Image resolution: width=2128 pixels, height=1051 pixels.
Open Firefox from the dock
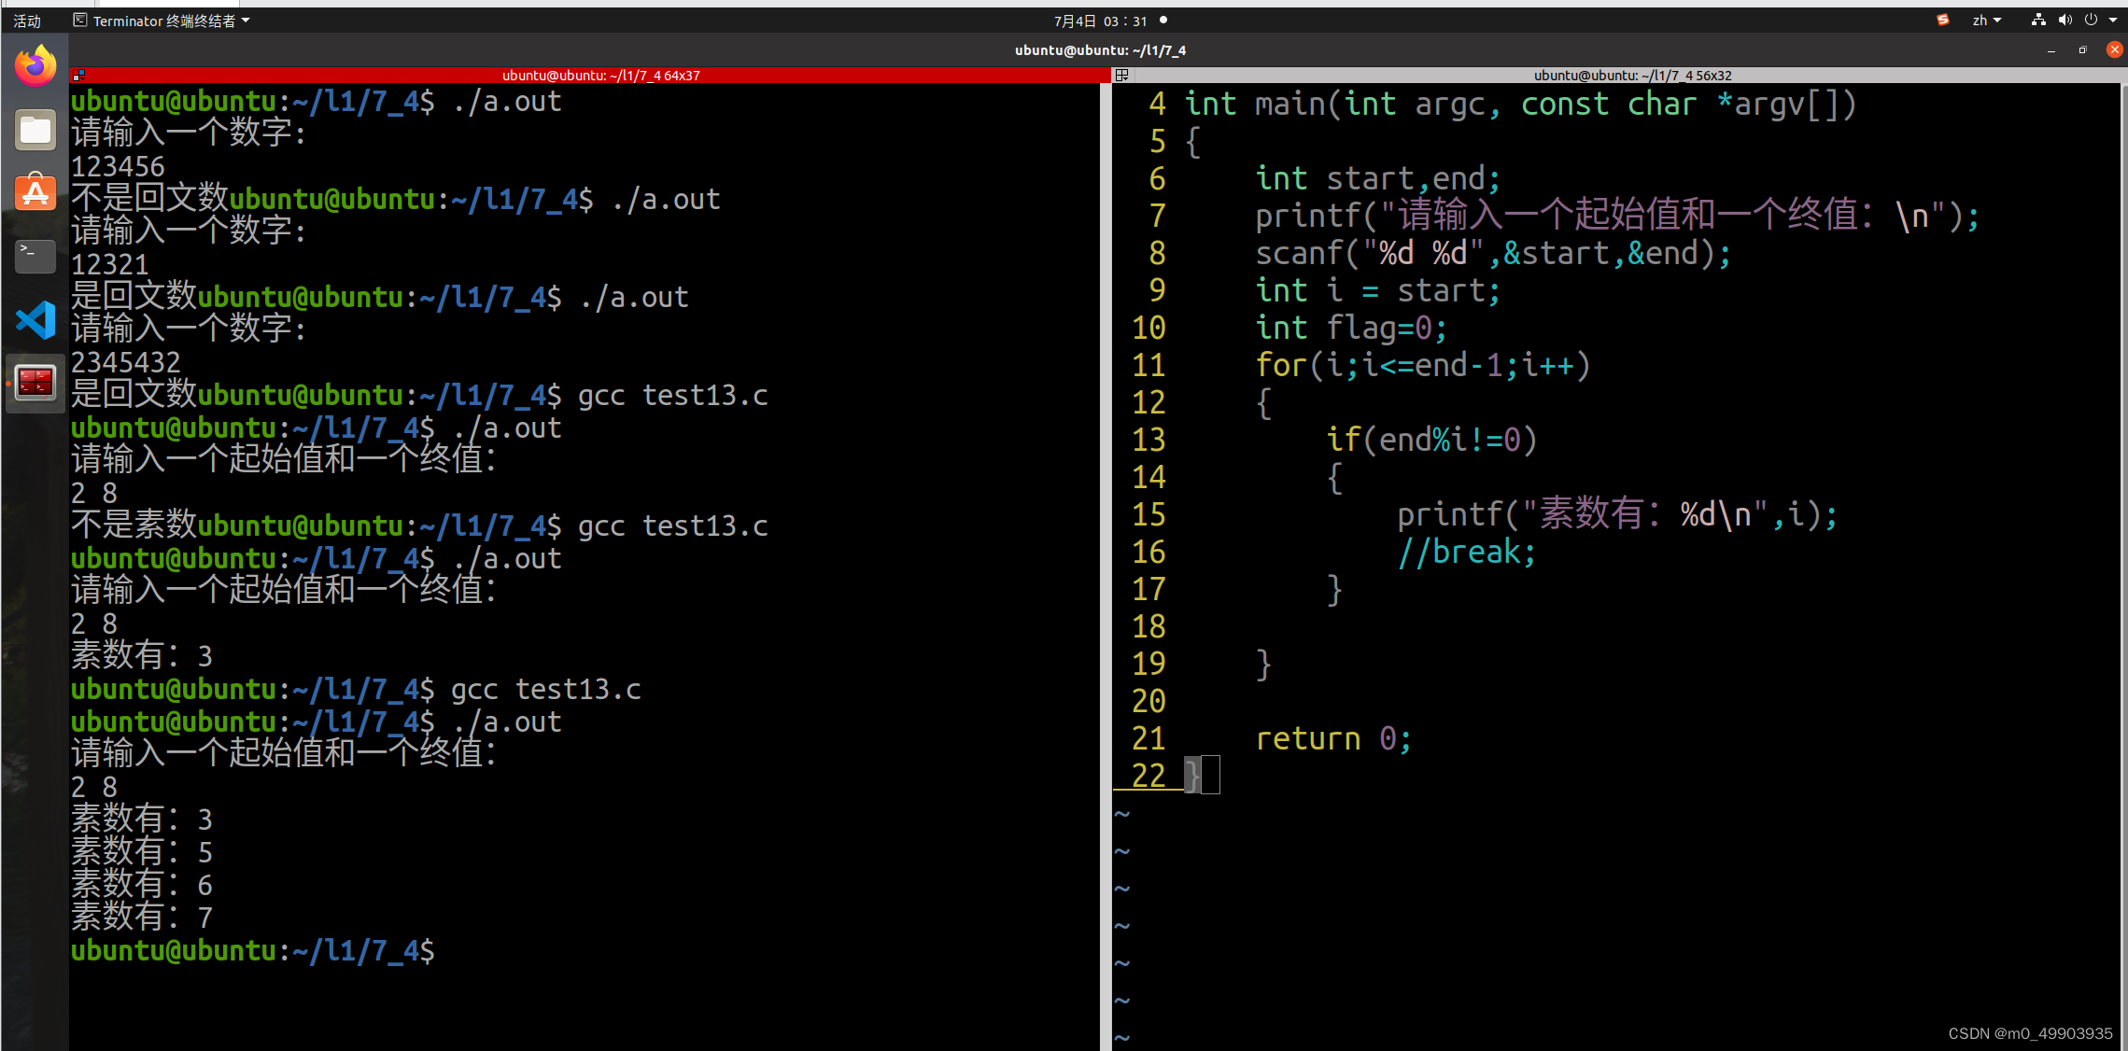(35, 66)
